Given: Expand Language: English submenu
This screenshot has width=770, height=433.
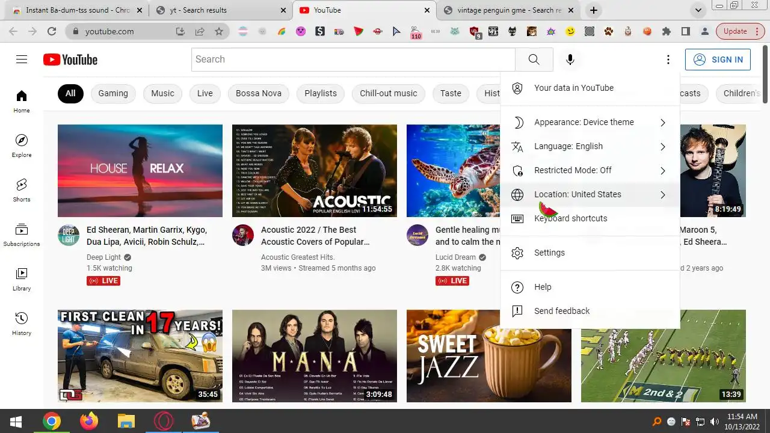Looking at the screenshot, I should pyautogui.click(x=590, y=146).
